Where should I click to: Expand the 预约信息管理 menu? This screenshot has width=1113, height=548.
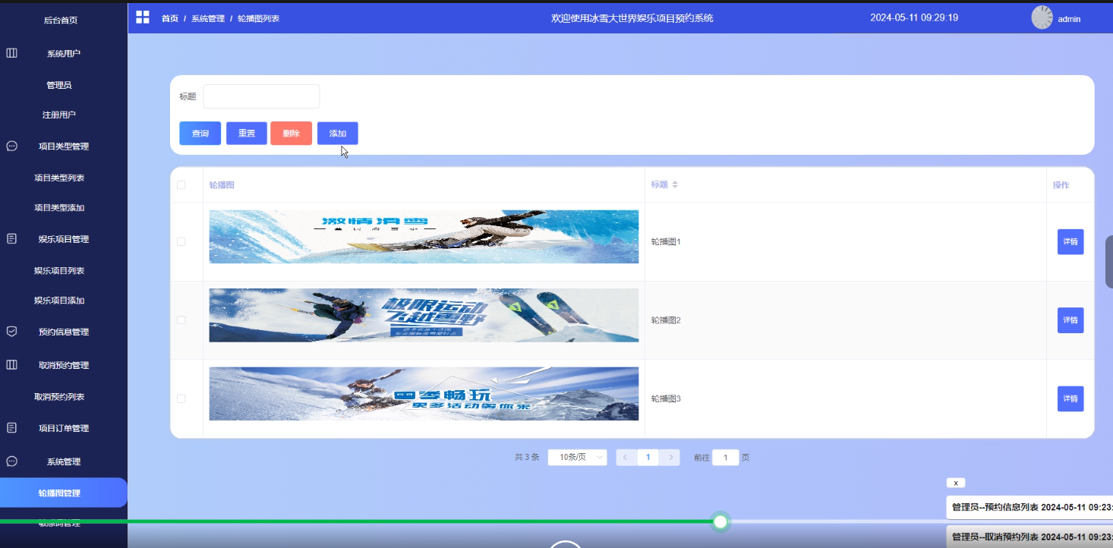click(64, 332)
